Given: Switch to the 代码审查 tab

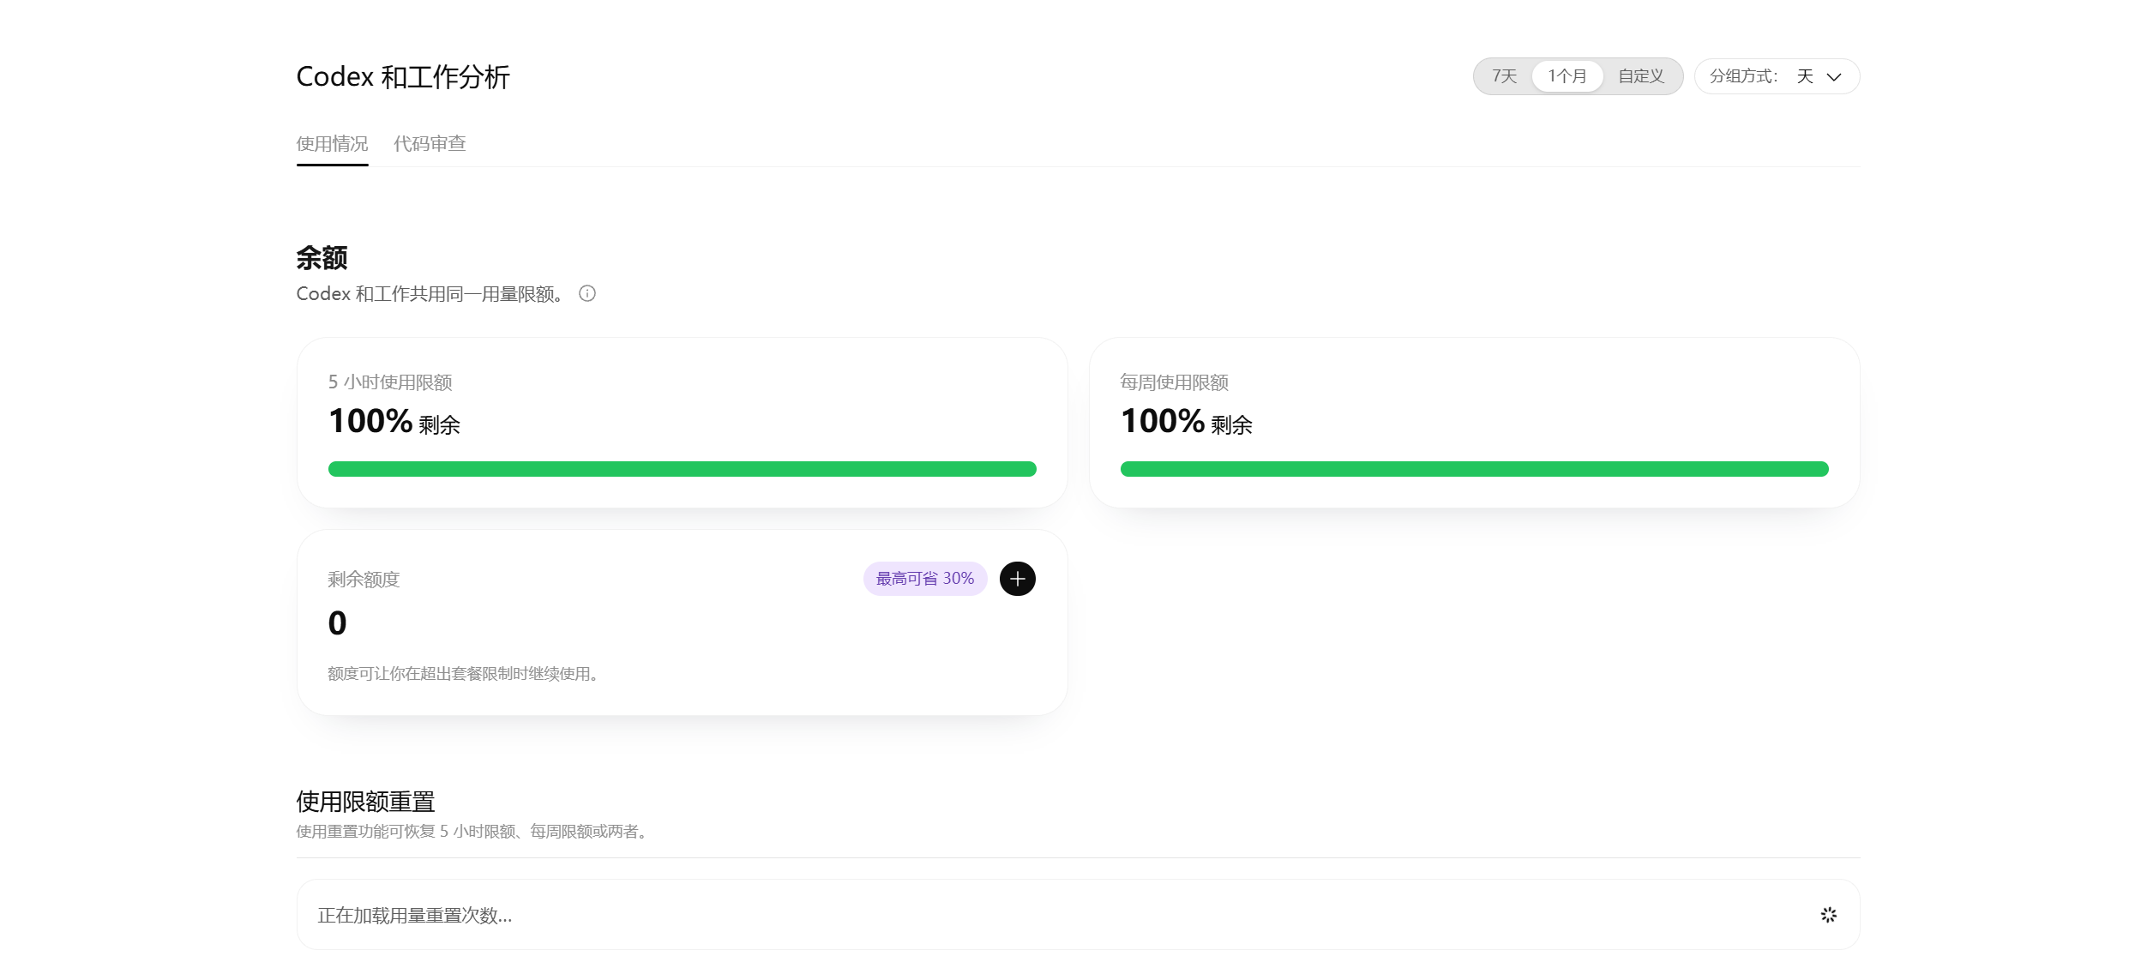Looking at the screenshot, I should point(430,144).
